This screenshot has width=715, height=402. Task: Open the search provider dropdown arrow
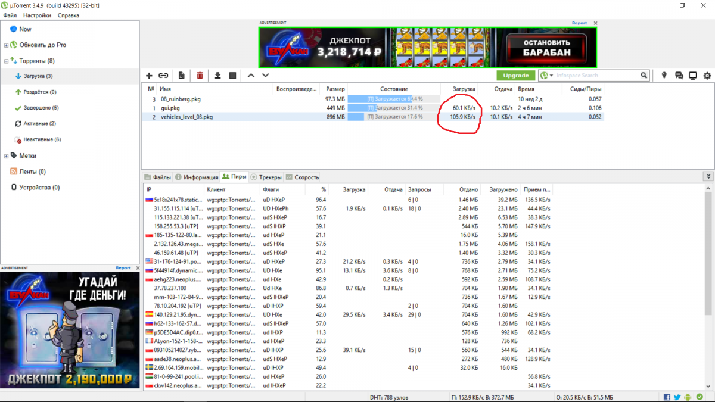point(552,76)
